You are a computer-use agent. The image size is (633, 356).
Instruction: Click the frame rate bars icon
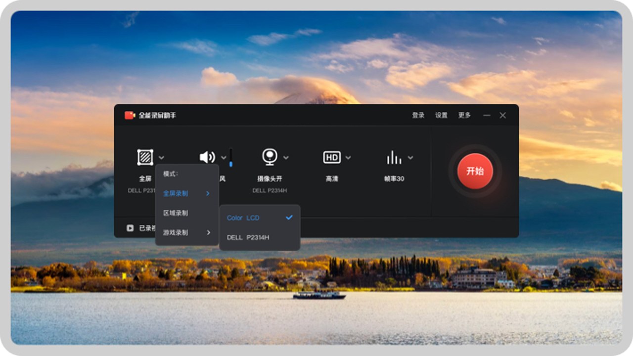click(394, 157)
